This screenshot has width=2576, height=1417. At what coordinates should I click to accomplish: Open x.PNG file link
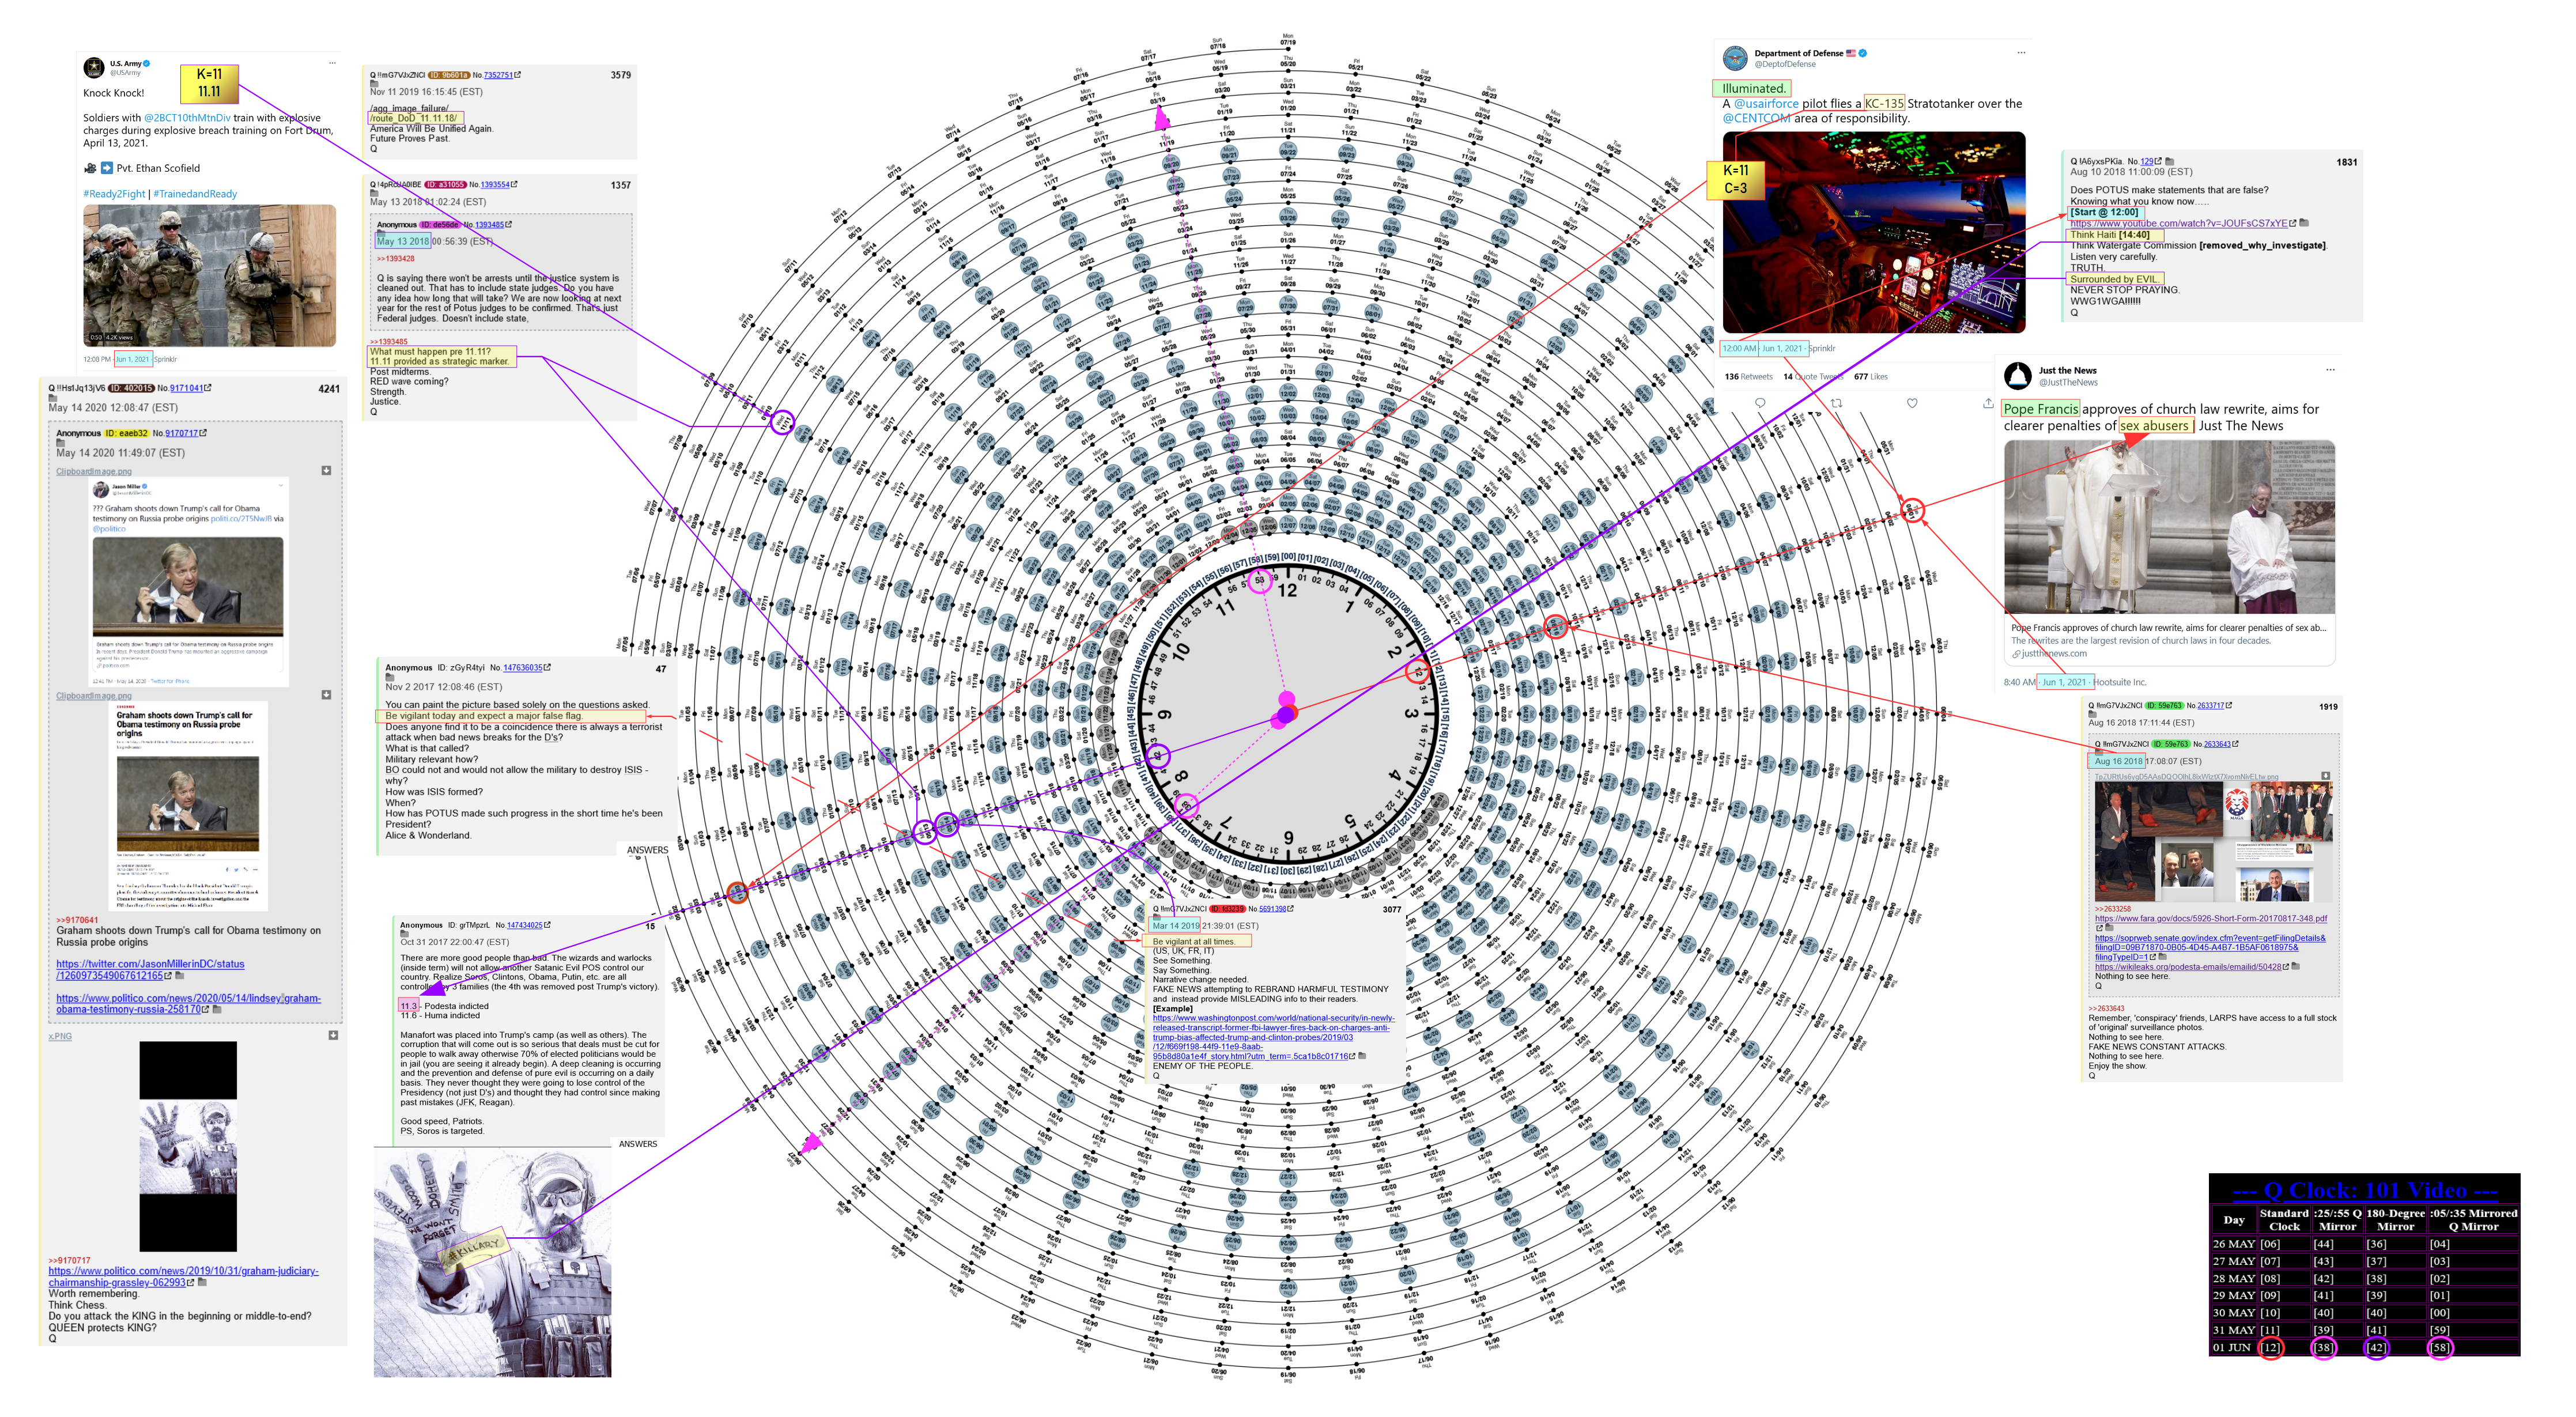click(x=60, y=1036)
